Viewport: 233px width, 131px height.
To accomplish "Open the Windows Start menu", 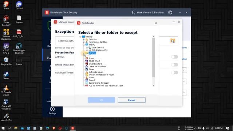I will tap(3, 128).
